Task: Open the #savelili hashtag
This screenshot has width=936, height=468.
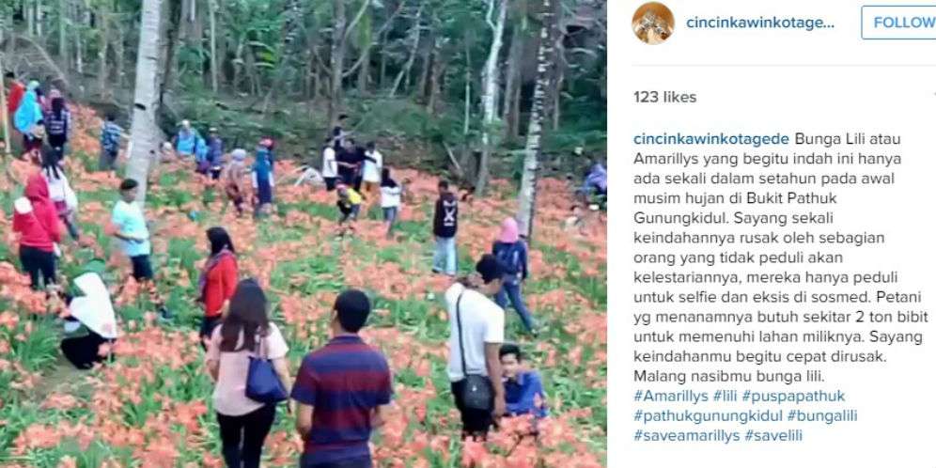Action: click(773, 435)
